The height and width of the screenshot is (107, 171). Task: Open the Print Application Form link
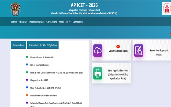pos(118,74)
